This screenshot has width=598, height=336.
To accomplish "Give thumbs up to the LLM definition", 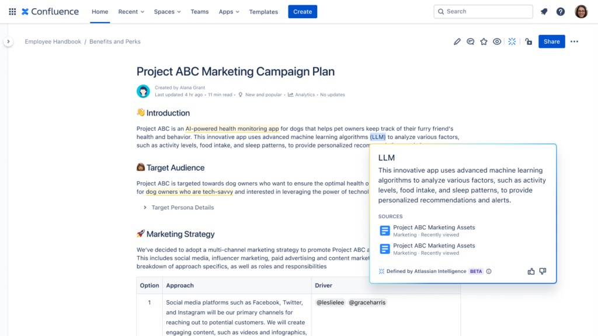I will (x=531, y=271).
